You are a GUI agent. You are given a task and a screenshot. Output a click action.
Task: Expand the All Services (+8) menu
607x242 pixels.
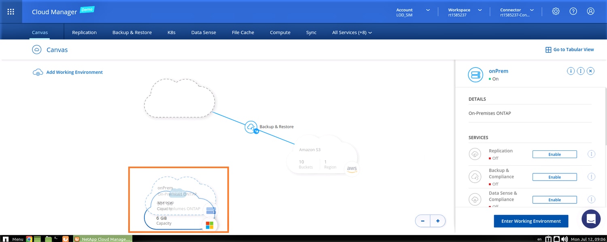pyautogui.click(x=352, y=32)
